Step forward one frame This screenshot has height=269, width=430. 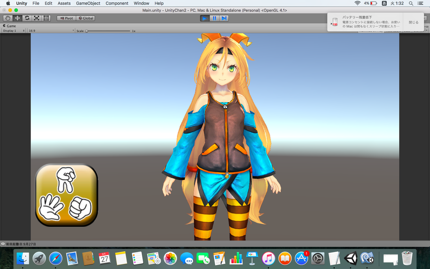point(224,18)
